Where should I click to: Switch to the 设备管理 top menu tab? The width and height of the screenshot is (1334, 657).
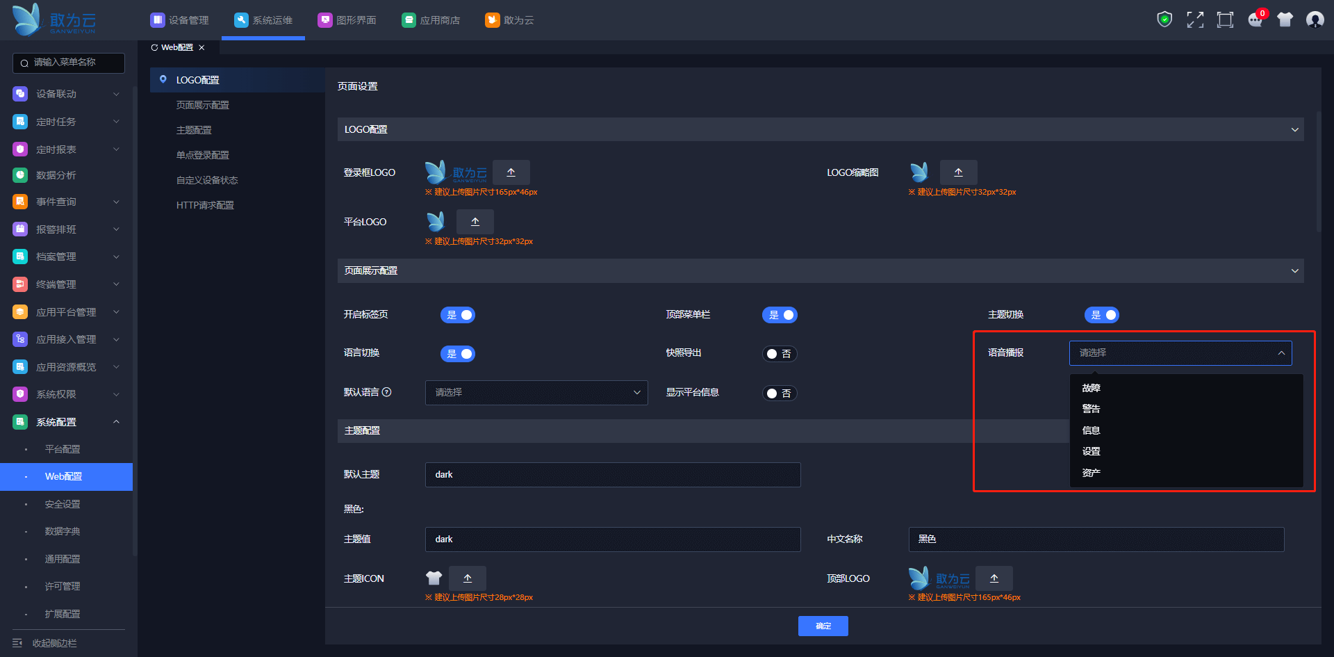pyautogui.click(x=180, y=20)
